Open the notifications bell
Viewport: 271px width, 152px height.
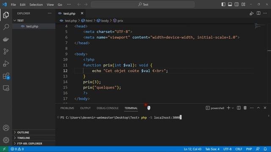(265, 149)
